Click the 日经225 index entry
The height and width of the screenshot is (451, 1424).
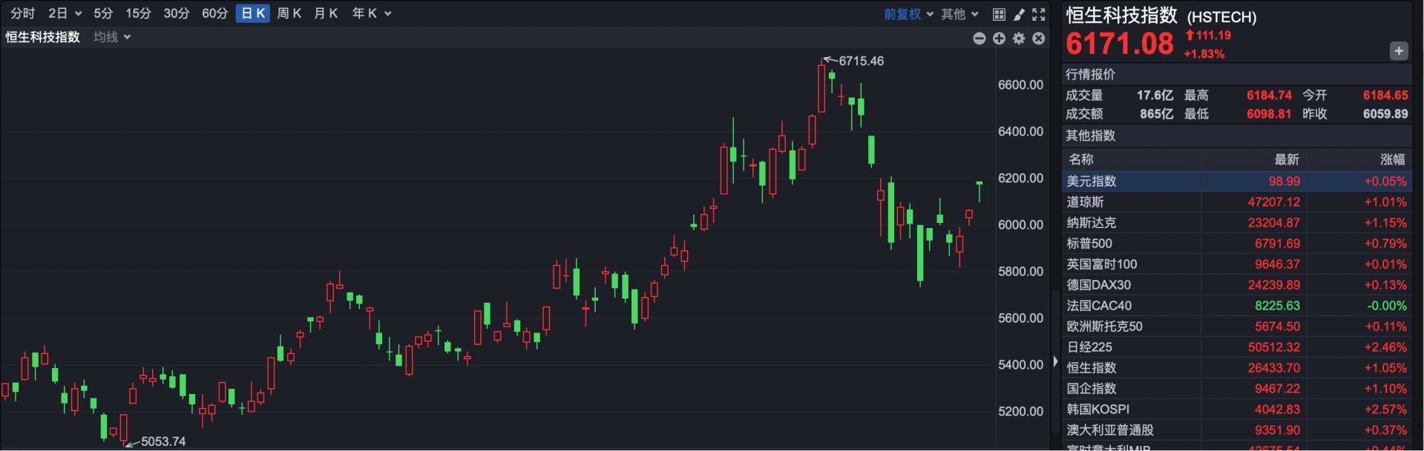pos(1089,347)
